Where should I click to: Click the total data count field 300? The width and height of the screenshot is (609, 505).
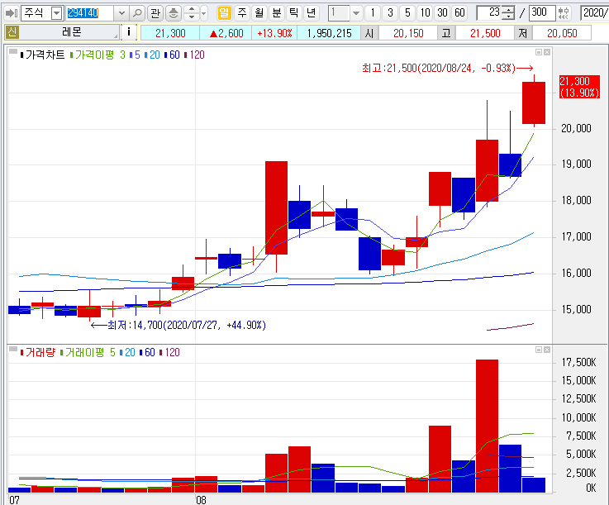tap(542, 13)
